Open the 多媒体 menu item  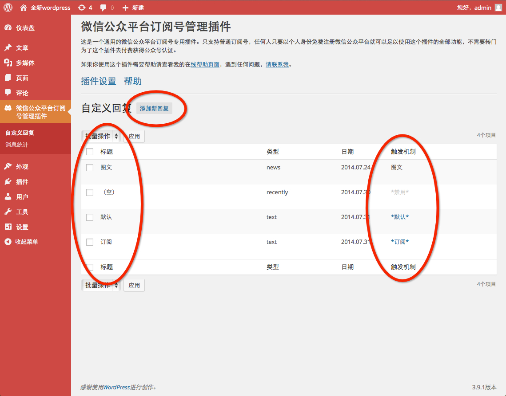[x=25, y=63]
